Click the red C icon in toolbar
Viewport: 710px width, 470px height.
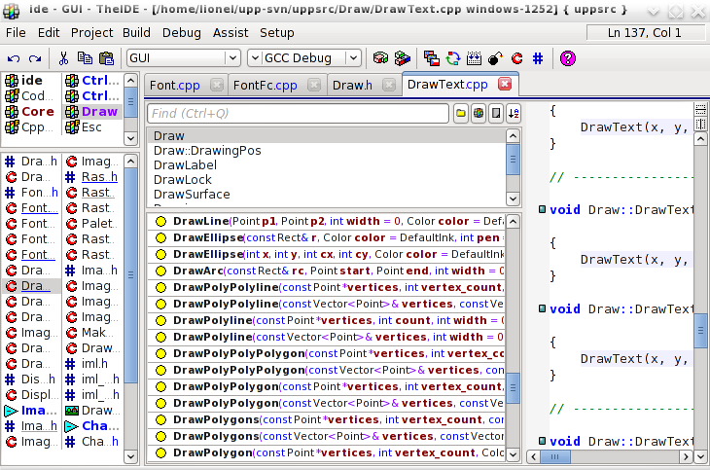pyautogui.click(x=516, y=58)
